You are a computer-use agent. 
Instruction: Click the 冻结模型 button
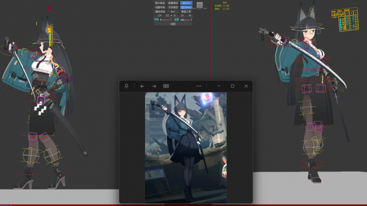point(173,8)
